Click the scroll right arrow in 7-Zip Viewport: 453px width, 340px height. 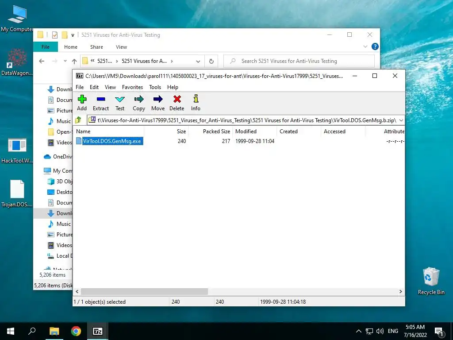(401, 291)
